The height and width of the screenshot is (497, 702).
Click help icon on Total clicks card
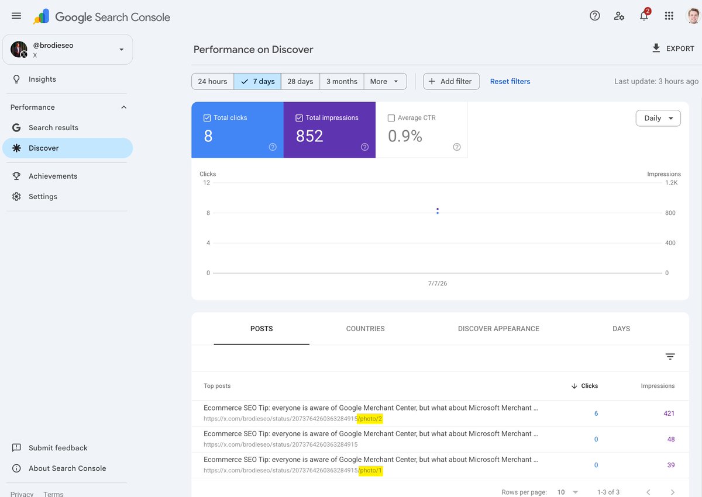click(273, 147)
